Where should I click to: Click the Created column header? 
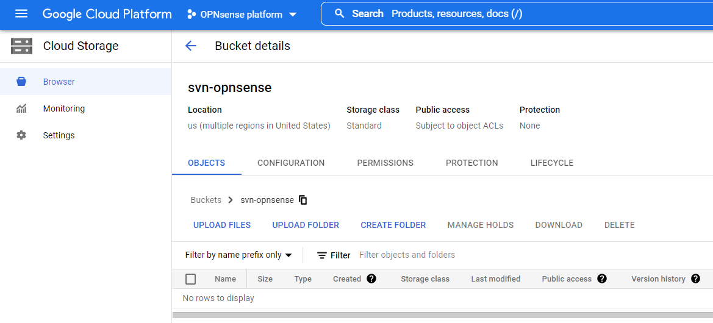click(347, 279)
